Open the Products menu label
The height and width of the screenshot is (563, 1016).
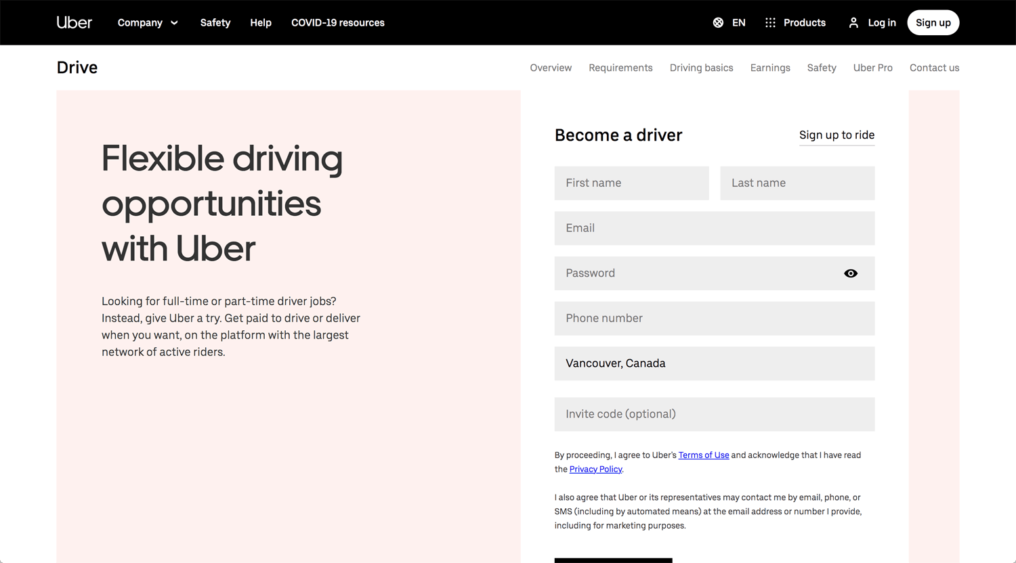[805, 22]
